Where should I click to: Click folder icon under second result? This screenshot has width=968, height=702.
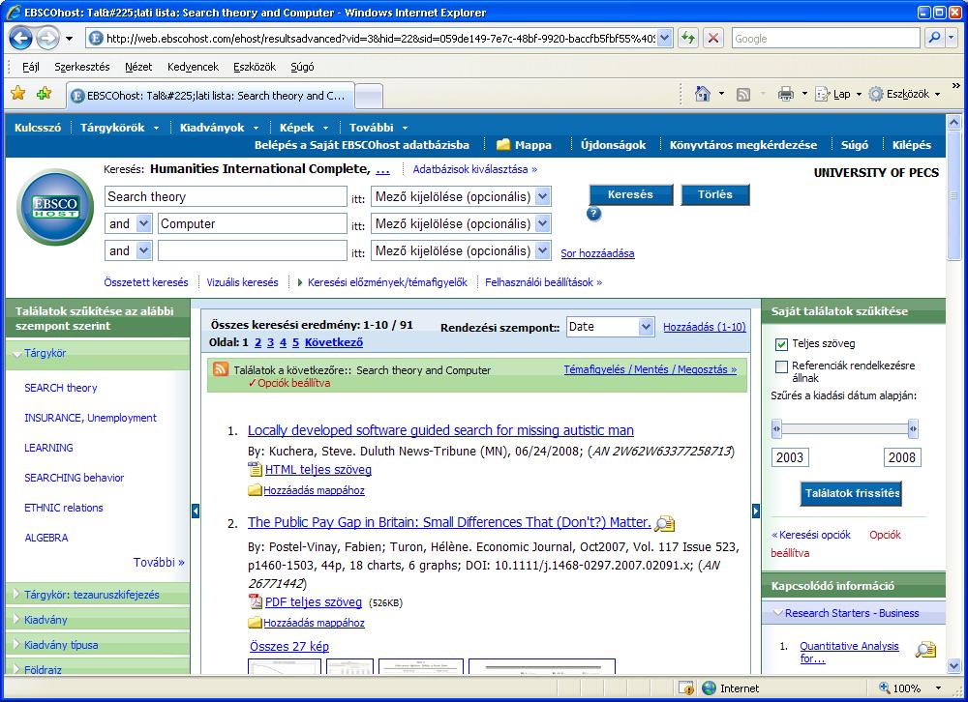click(x=255, y=623)
